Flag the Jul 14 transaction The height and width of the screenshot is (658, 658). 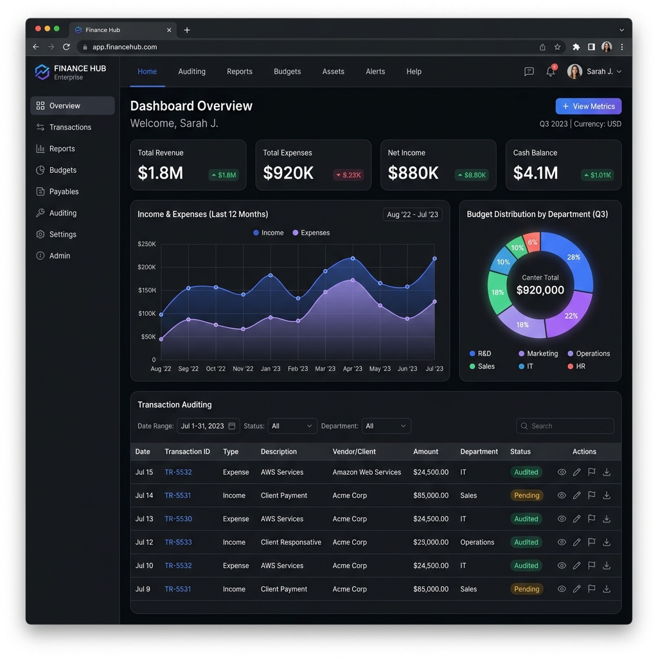tap(592, 495)
